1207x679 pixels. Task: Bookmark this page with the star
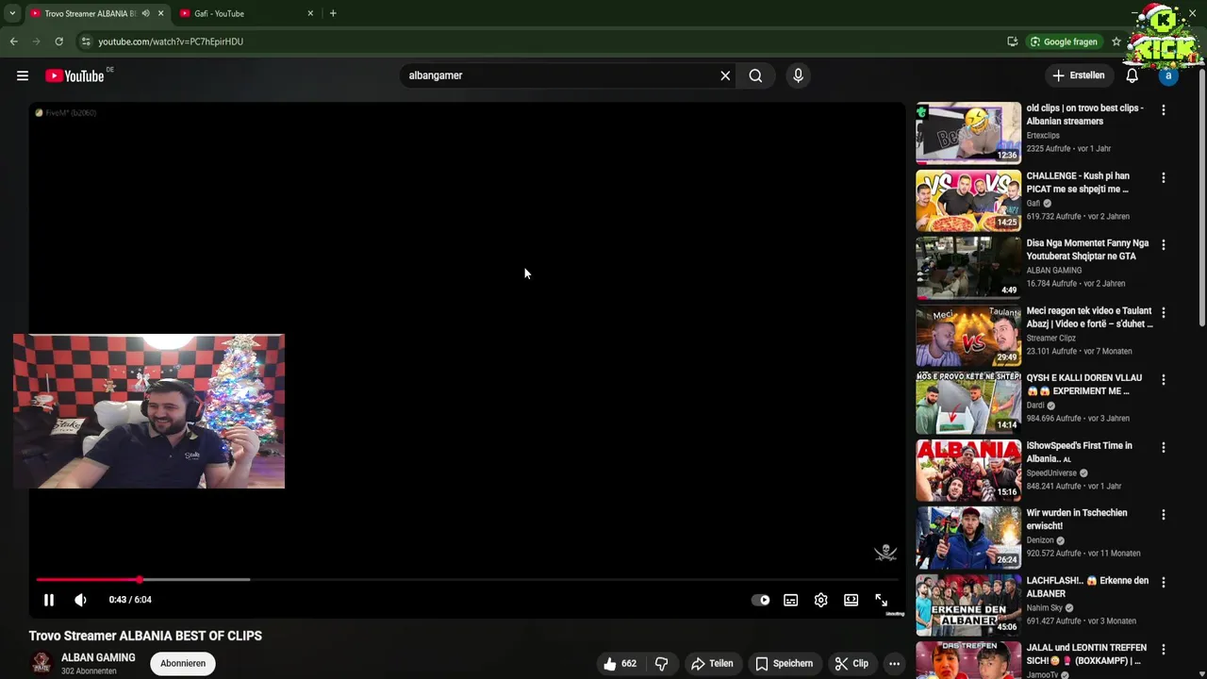[1116, 41]
